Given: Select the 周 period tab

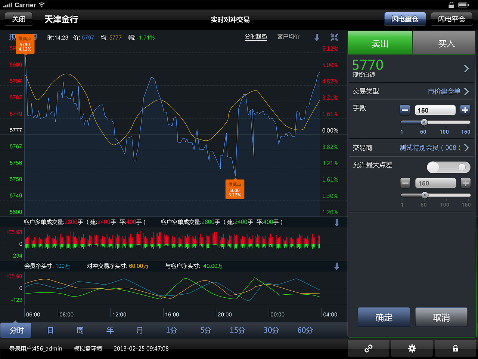Looking at the screenshot, I should coord(80,330).
